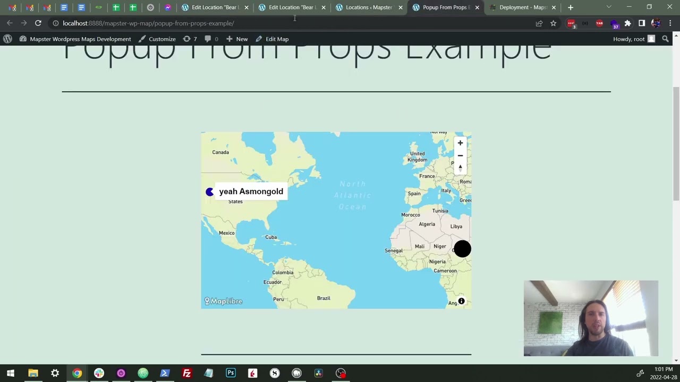Open Chrome three-dot menu
This screenshot has width=680, height=382.
pyautogui.click(x=670, y=23)
